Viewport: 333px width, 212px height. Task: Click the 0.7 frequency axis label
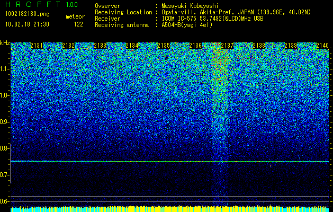click(x=4, y=175)
